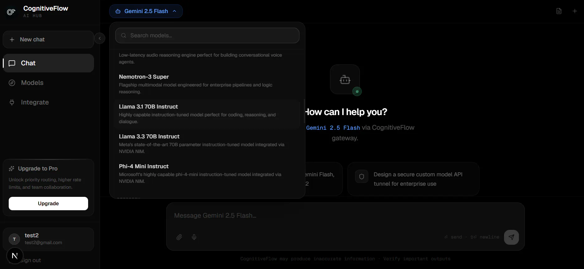
Task: Start a New chat
Action: click(x=48, y=39)
